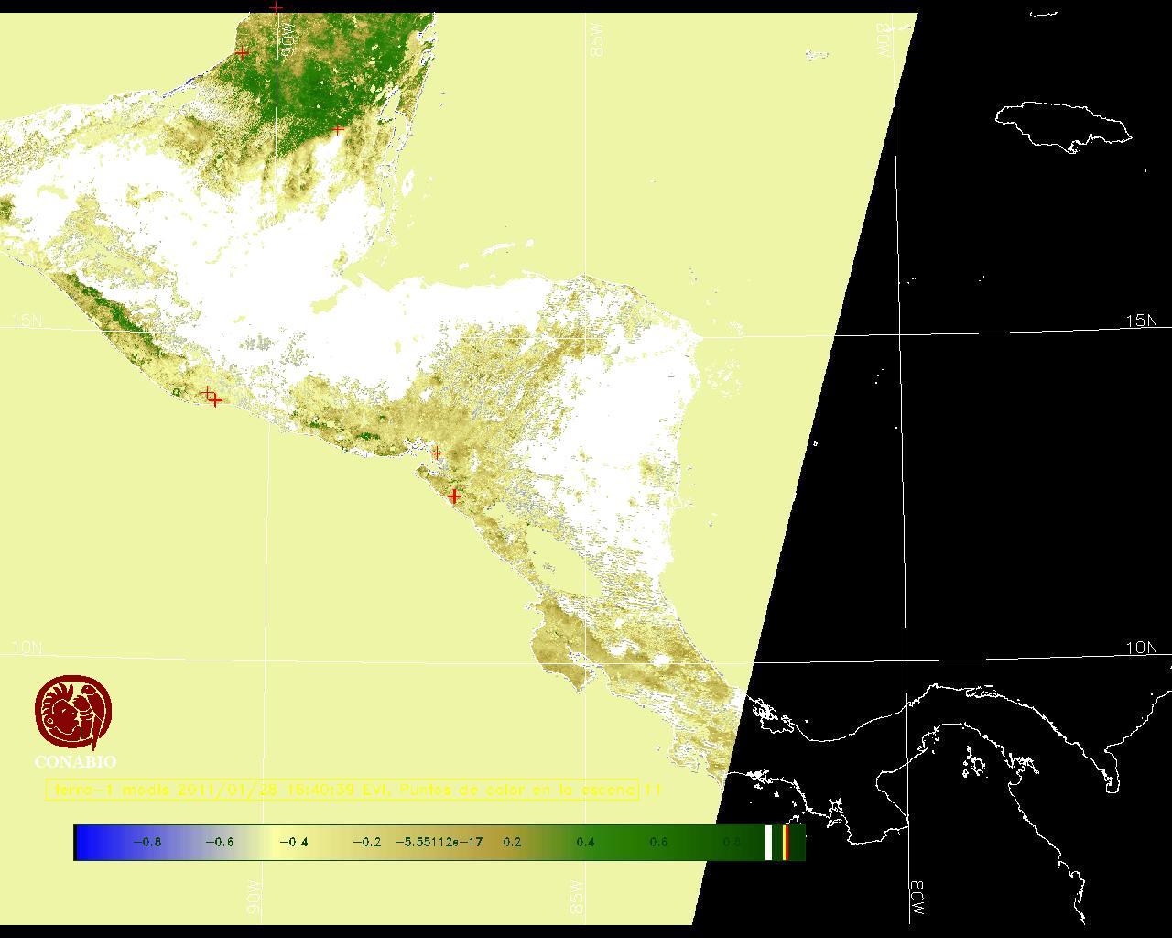Click the CONABIO text under the logo

(x=75, y=761)
